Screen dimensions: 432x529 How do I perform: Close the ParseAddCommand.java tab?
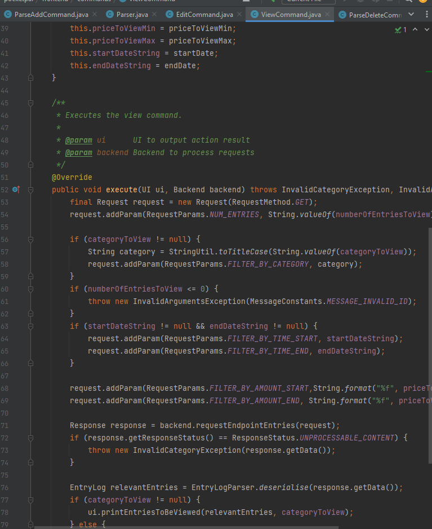(x=95, y=14)
